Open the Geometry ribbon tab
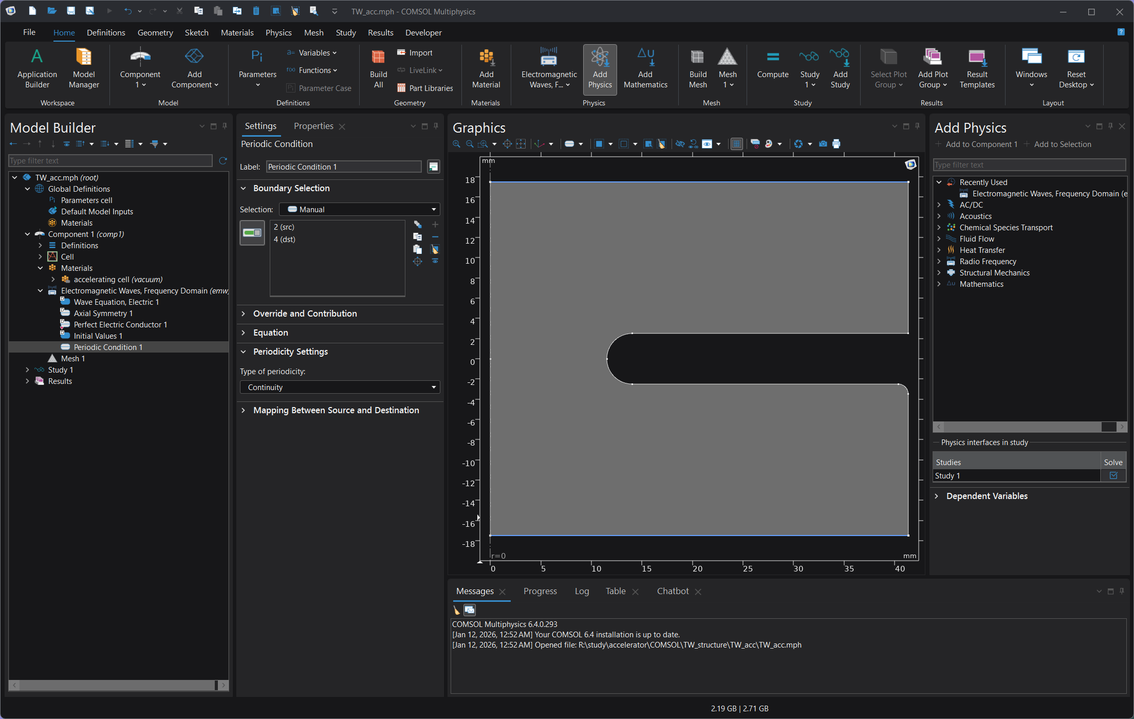 (x=155, y=32)
